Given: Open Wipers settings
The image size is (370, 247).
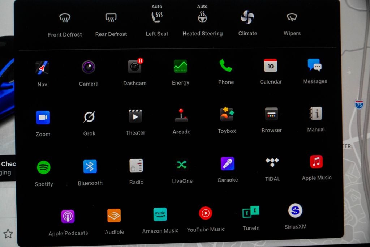Looking at the screenshot, I should (x=292, y=17).
